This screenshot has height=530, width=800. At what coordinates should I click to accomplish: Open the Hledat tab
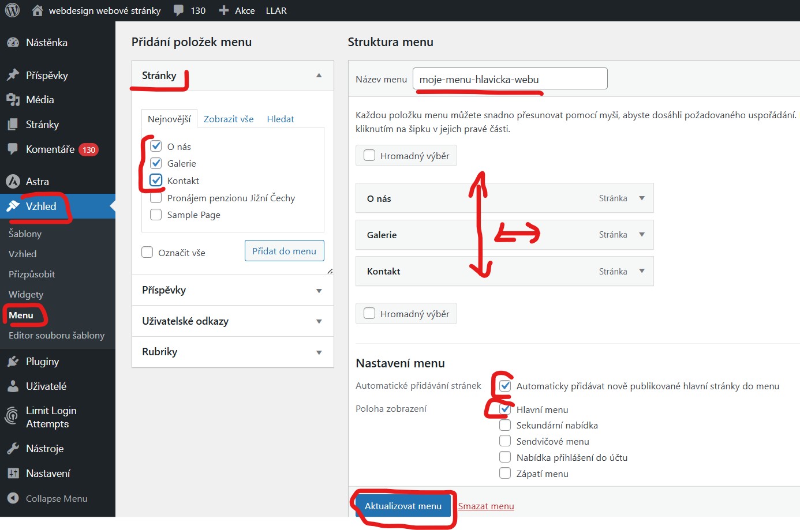pyautogui.click(x=281, y=119)
